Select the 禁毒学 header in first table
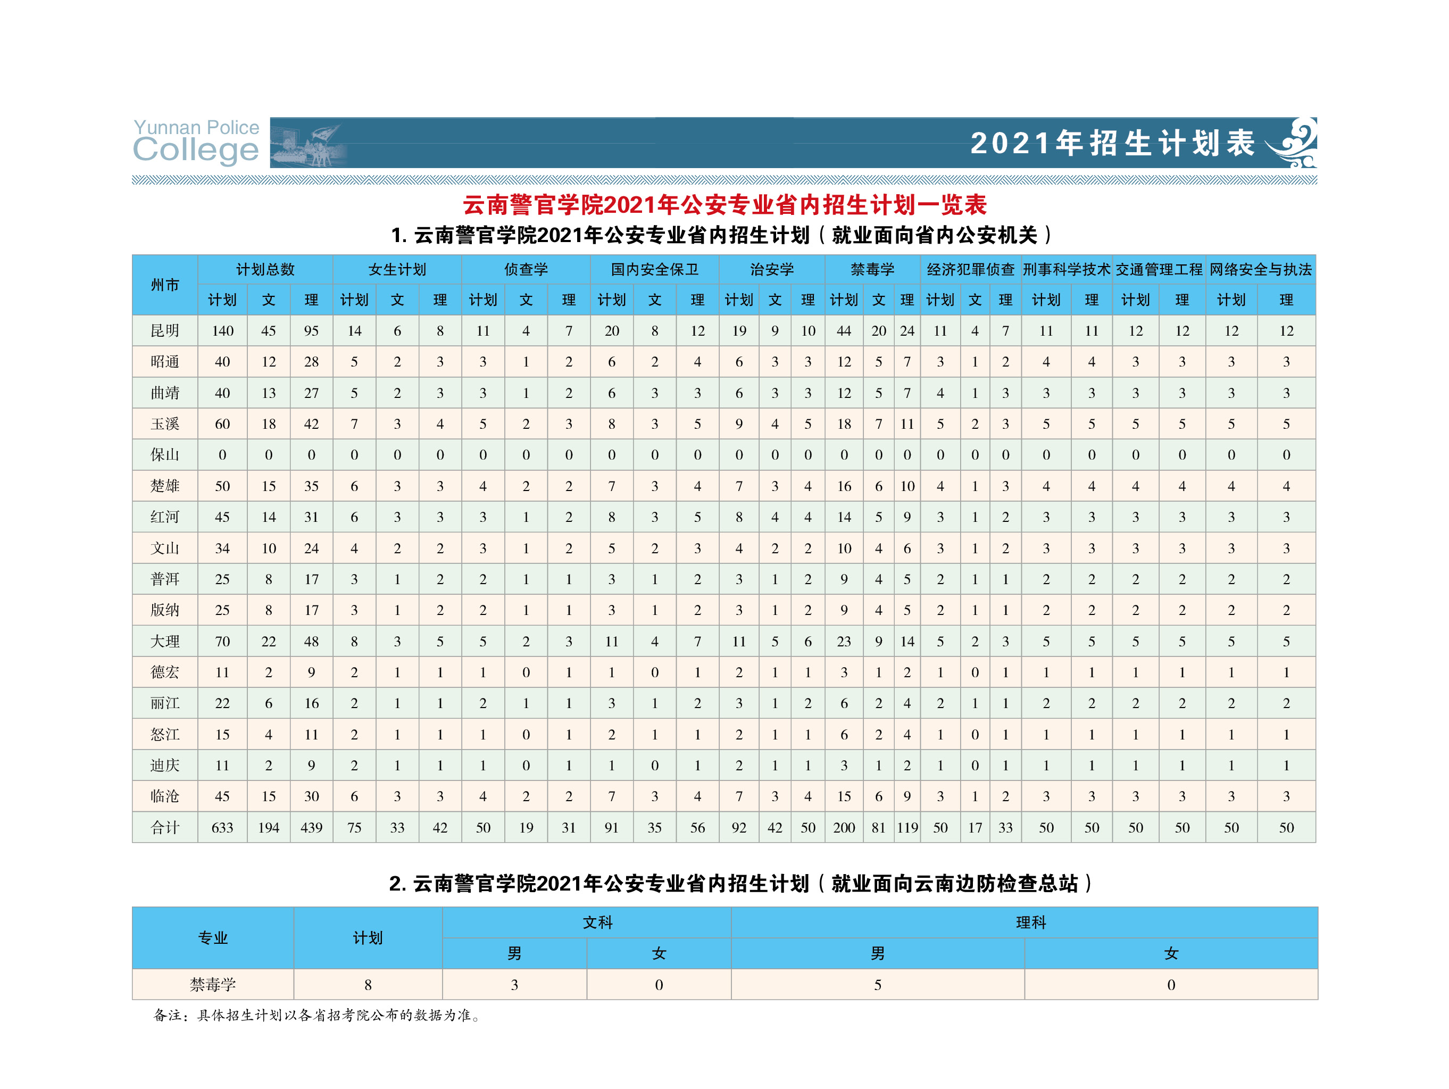Viewport: 1449px width, 1089px height. 872,269
